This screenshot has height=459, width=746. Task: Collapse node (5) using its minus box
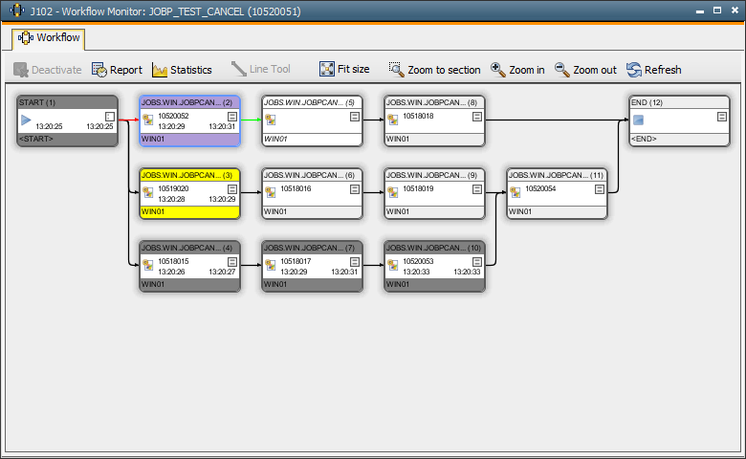click(x=355, y=117)
